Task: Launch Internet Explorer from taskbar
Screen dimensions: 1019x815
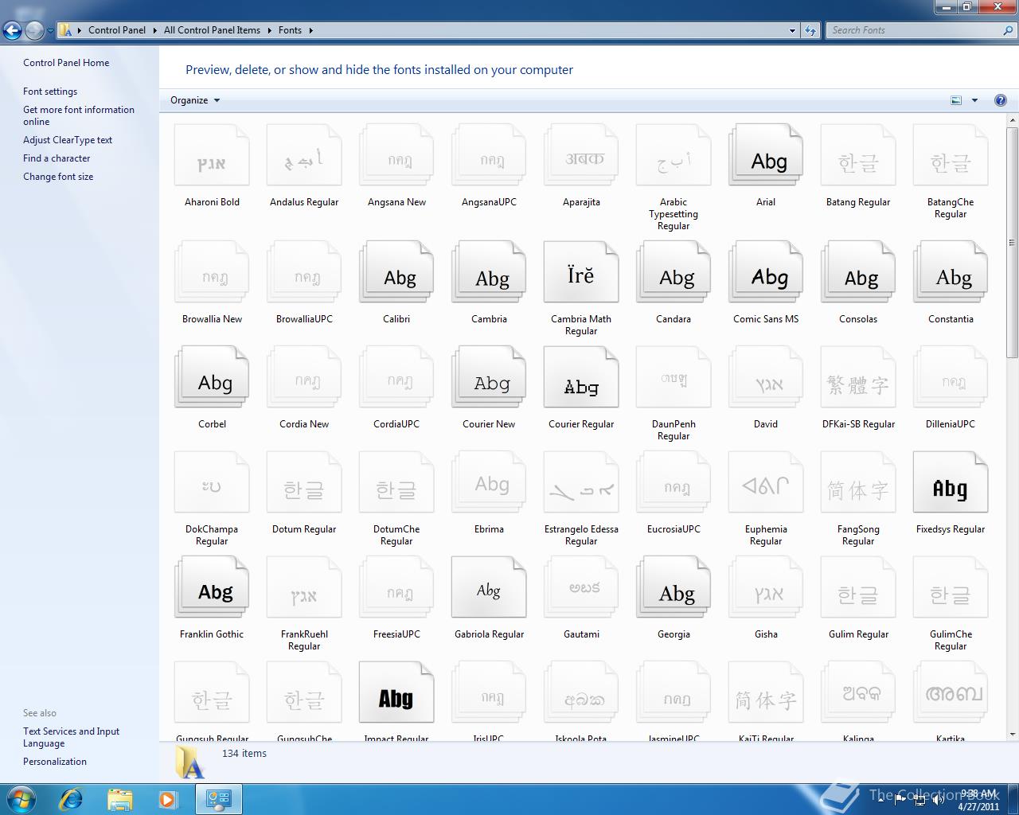Action: point(71,799)
